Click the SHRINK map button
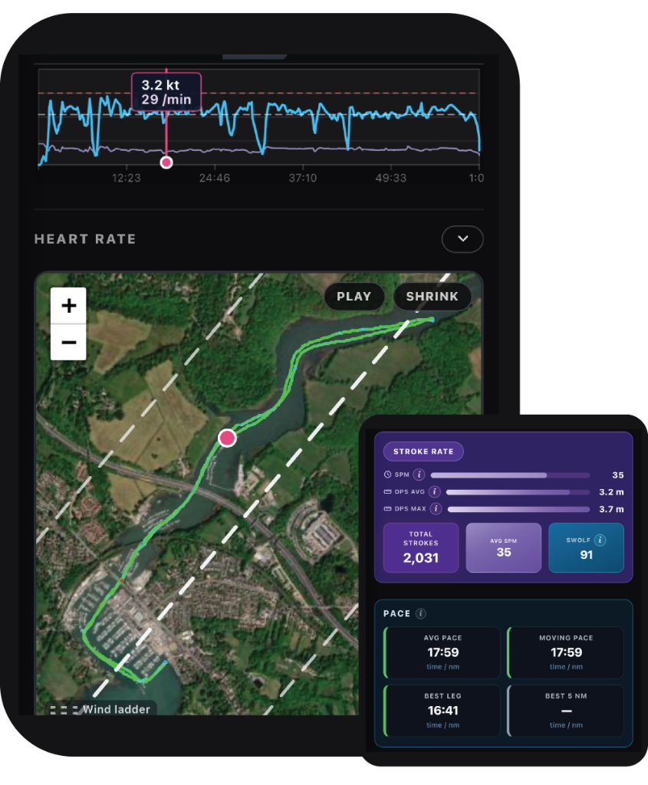The width and height of the screenshot is (648, 785). pos(433,297)
